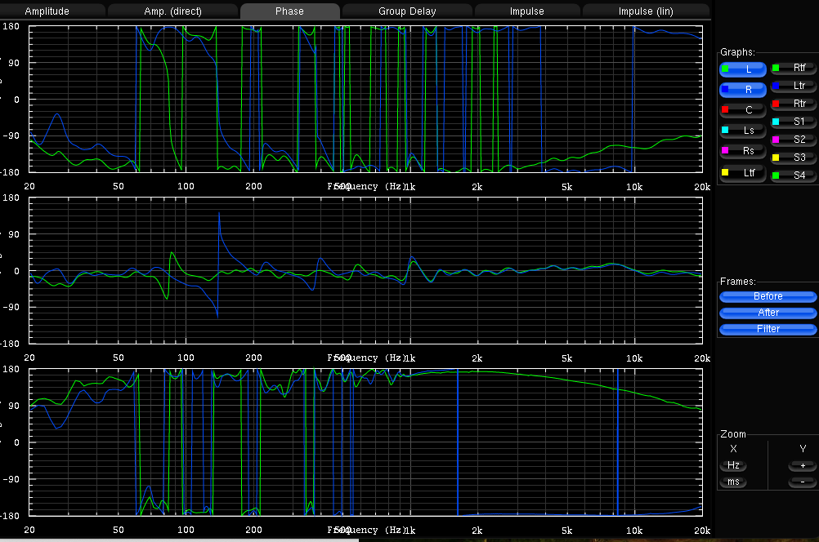Increase Y zoom with plus button
819x542 pixels.
802,465
